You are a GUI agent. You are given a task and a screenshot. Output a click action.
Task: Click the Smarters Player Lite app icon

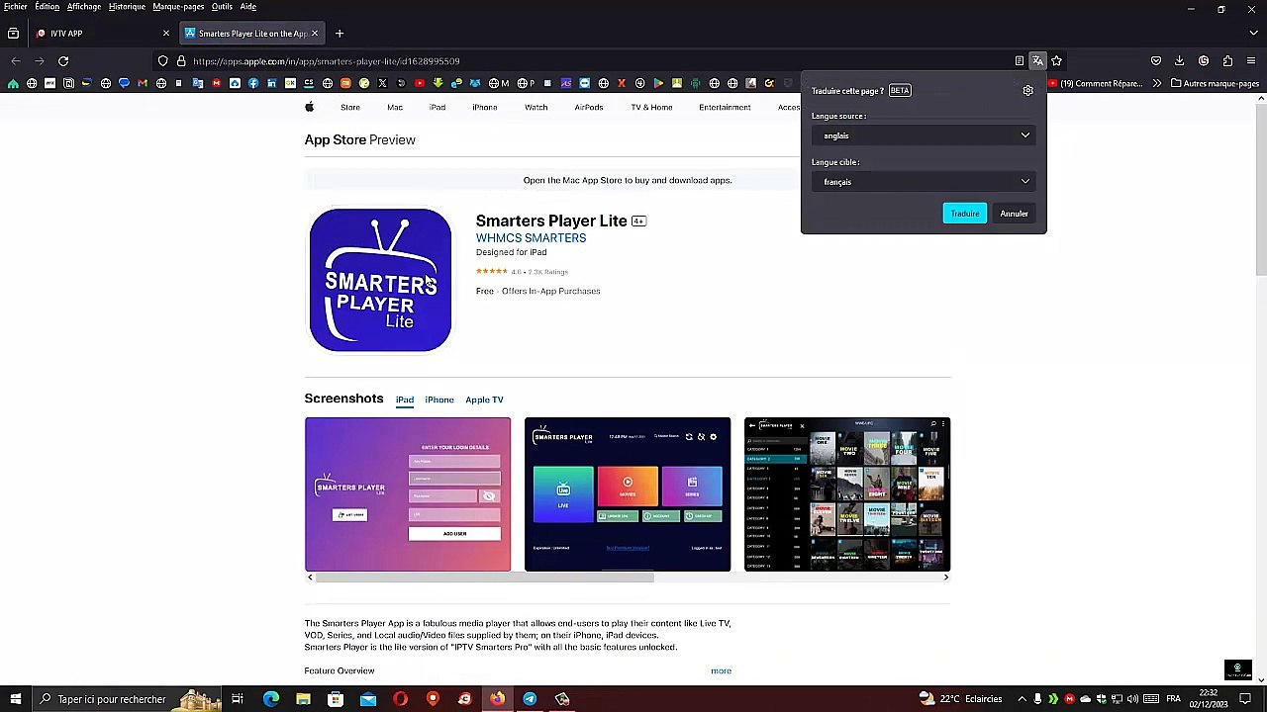point(380,280)
